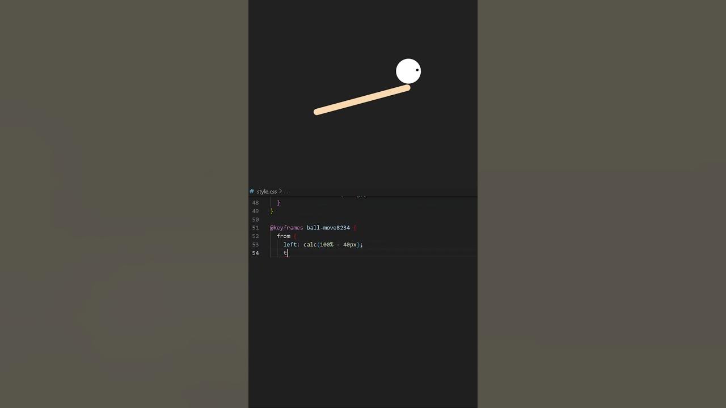Click the @keyframes keyword

click(x=286, y=228)
